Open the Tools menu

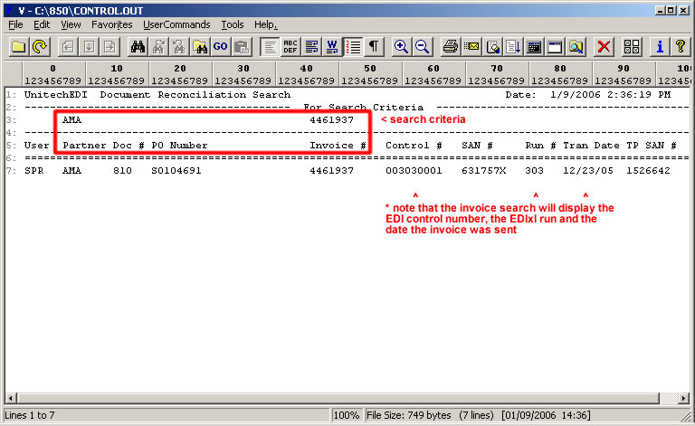233,24
